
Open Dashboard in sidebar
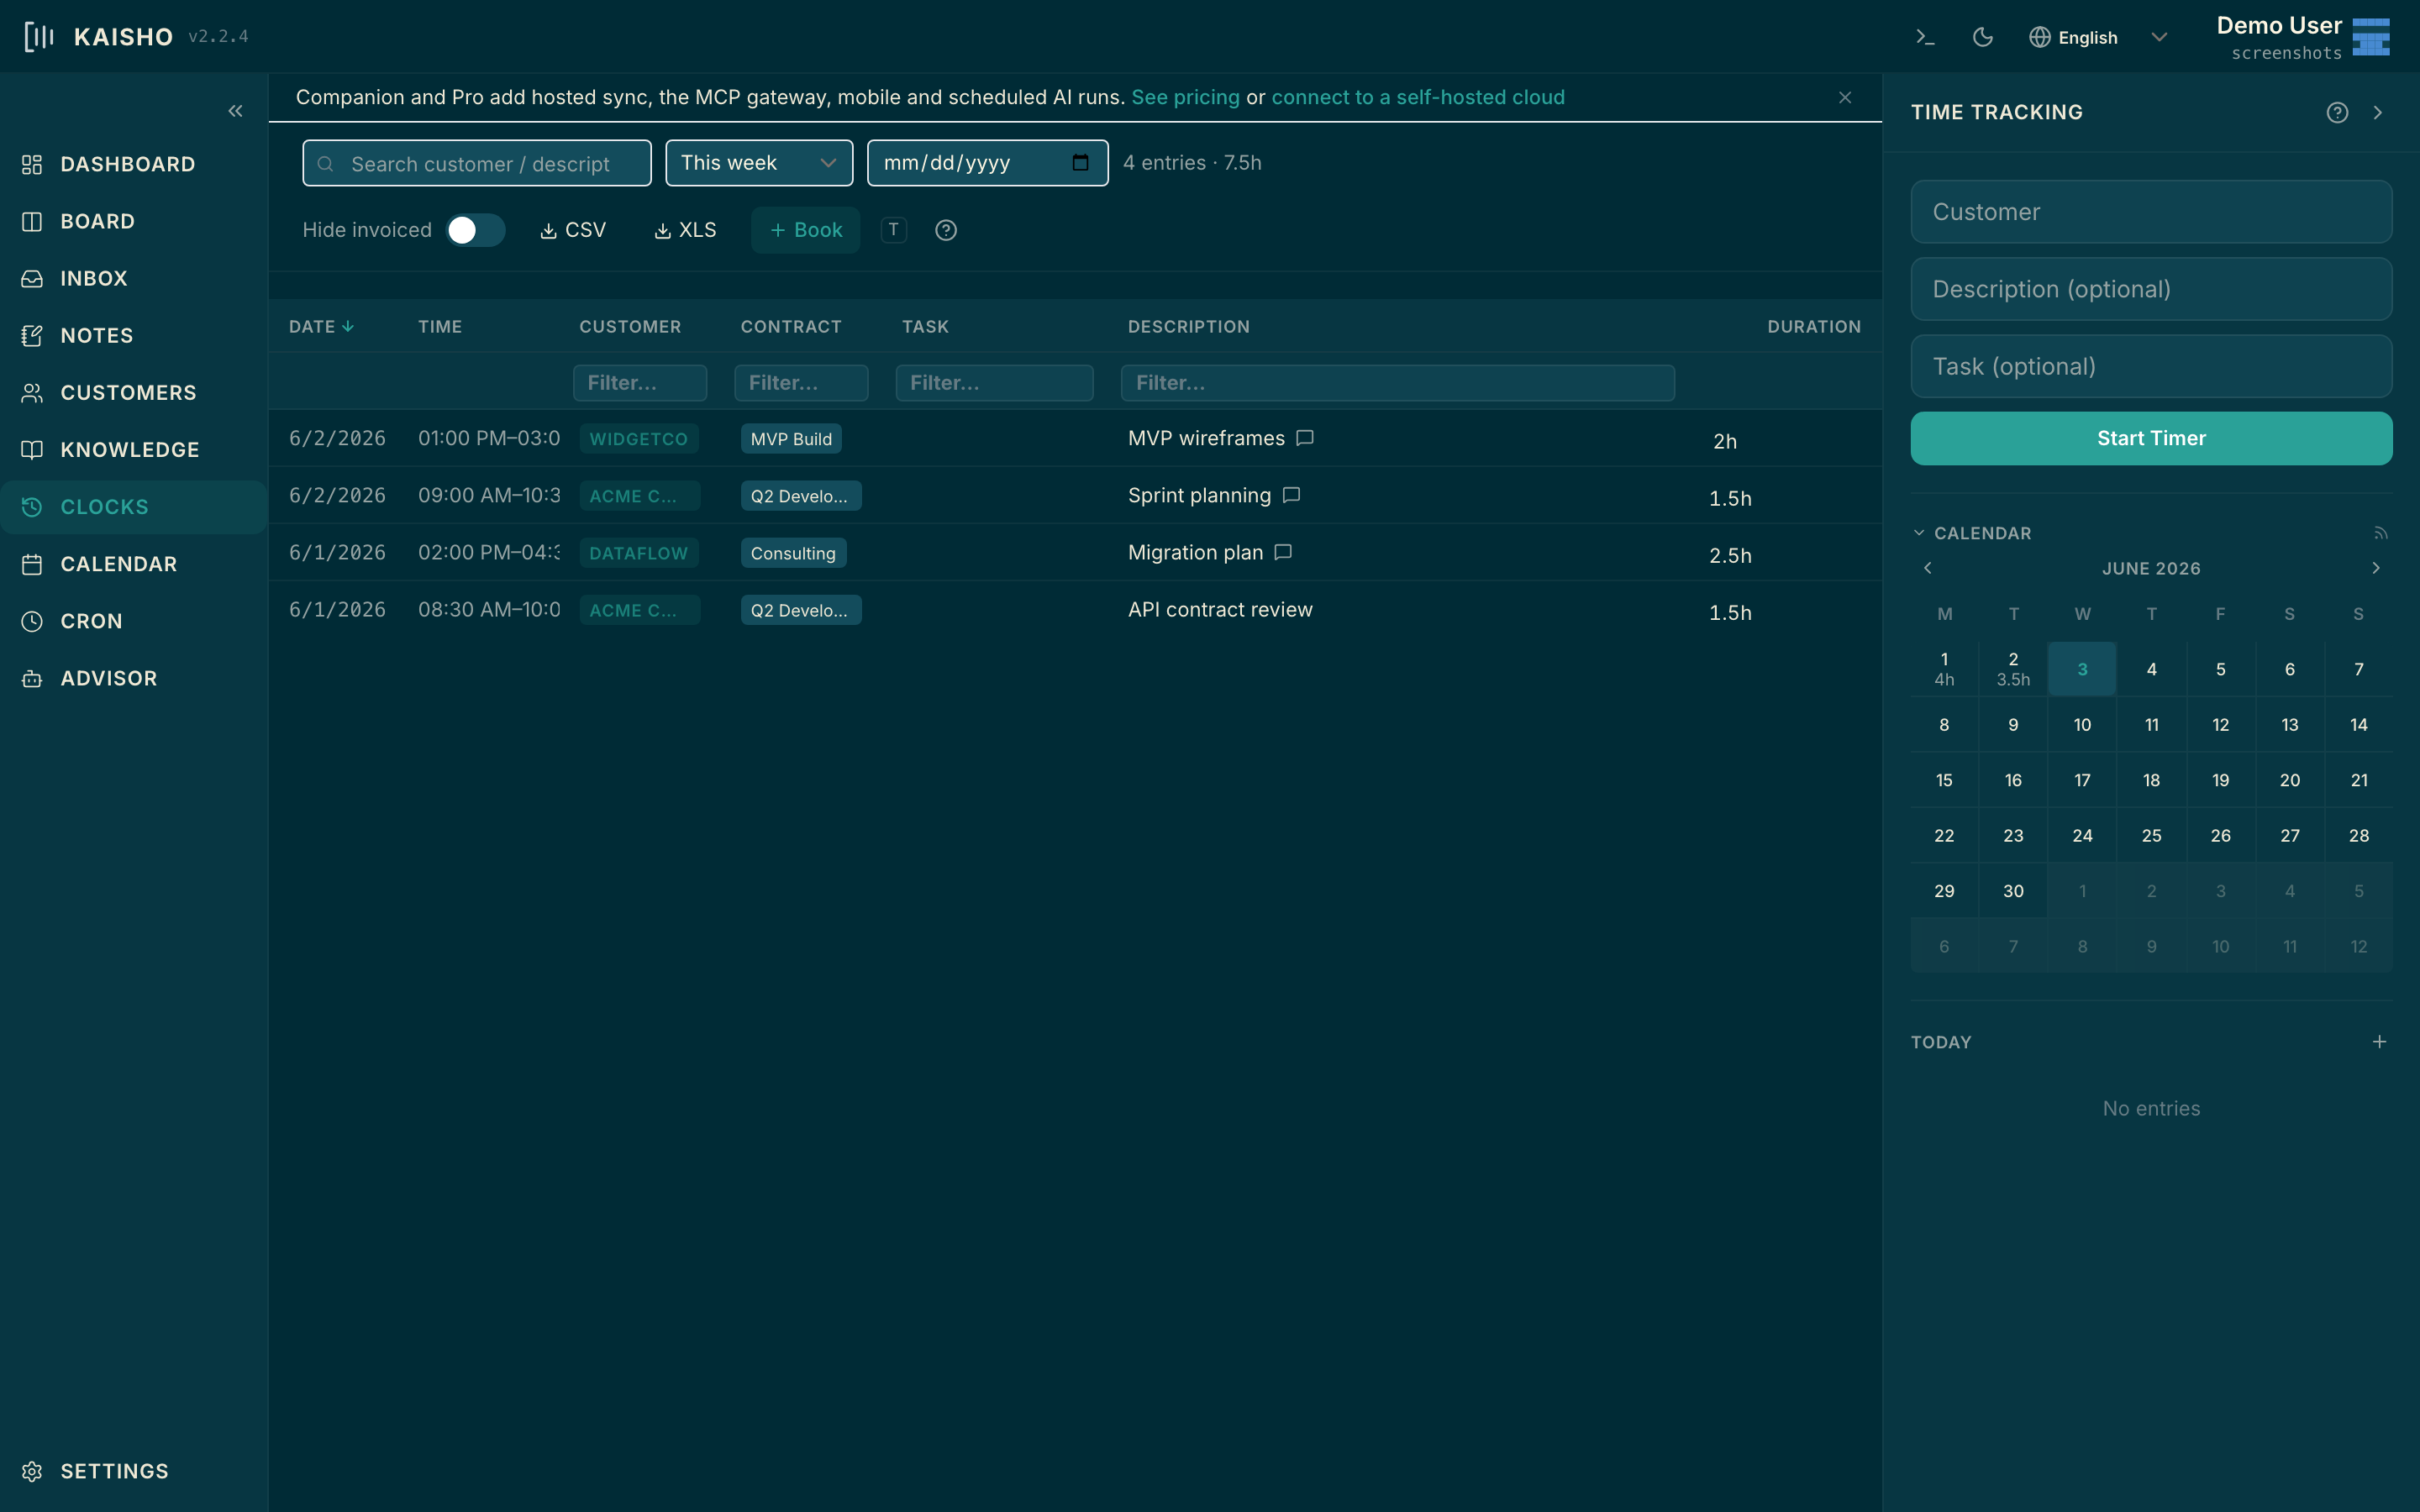tap(134, 164)
